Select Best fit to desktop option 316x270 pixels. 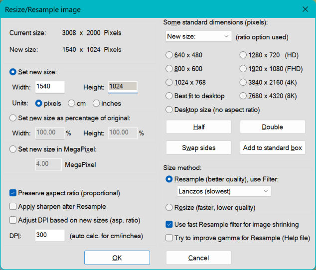[170, 96]
